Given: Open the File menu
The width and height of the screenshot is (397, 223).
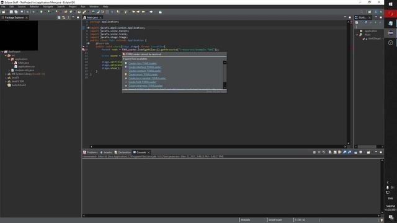Looking at the screenshot, I should click(3, 7).
